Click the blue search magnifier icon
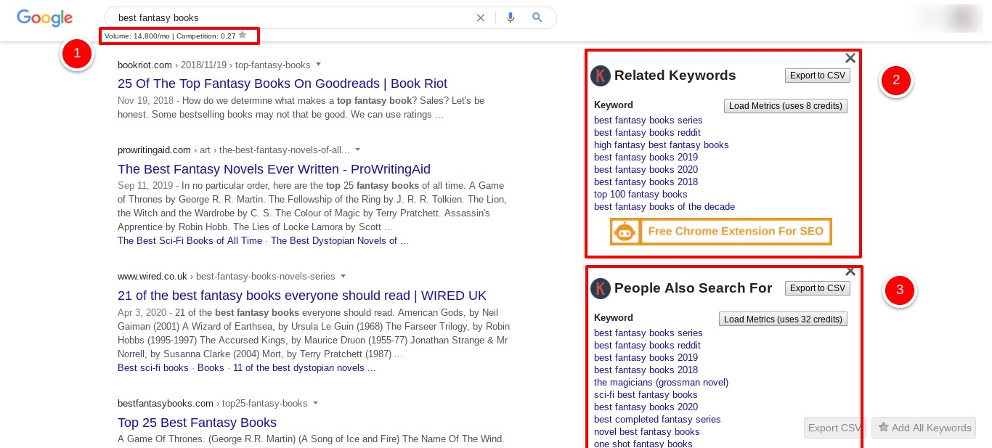This screenshot has width=992, height=448. [537, 17]
